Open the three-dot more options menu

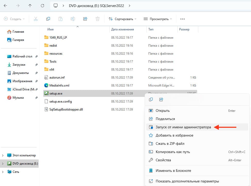pyautogui.click(x=183, y=19)
